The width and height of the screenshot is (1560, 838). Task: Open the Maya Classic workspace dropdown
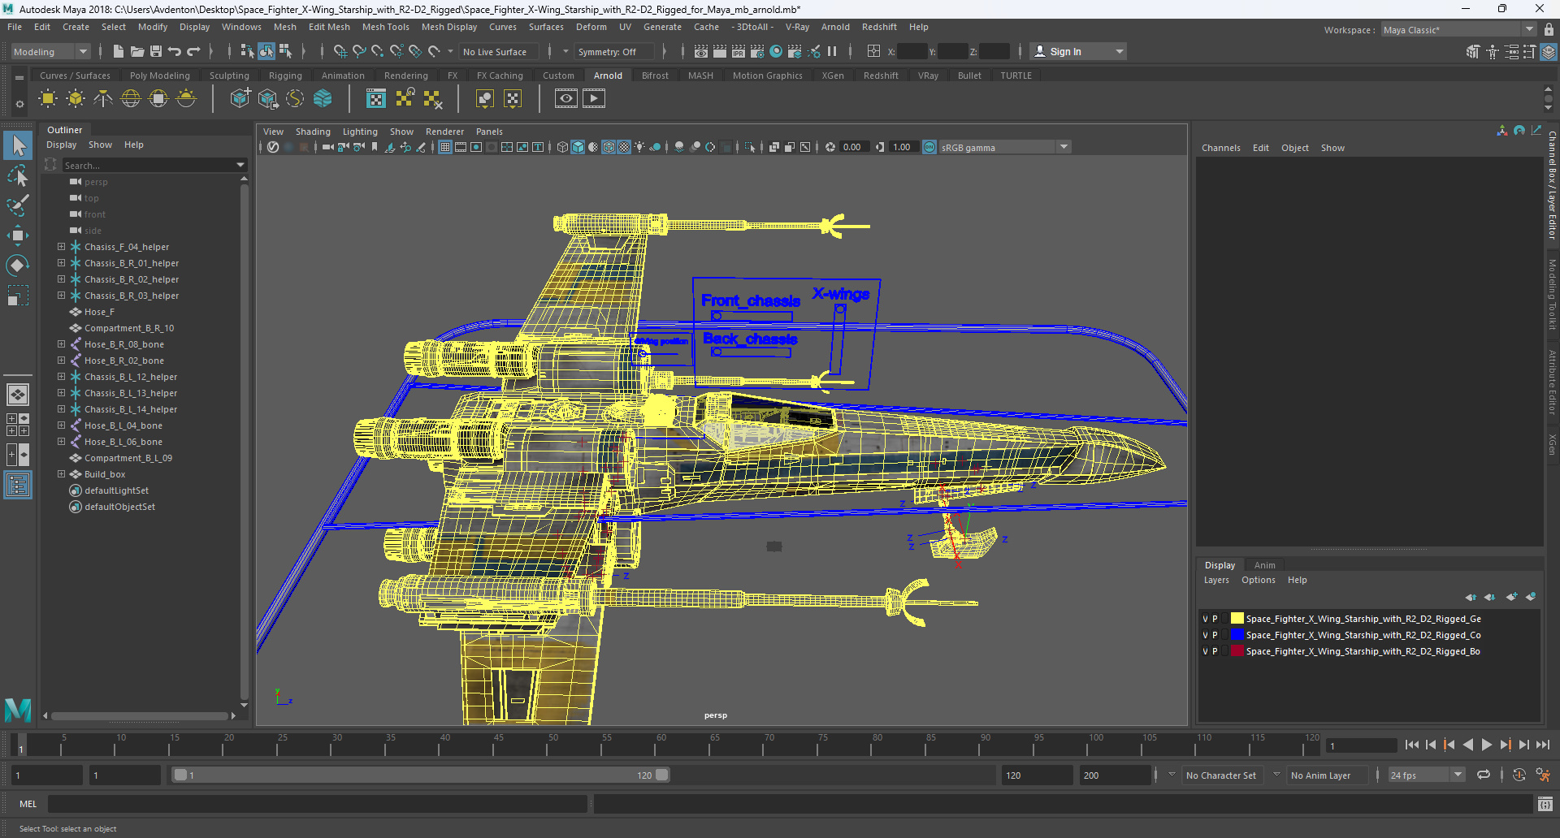1458,30
